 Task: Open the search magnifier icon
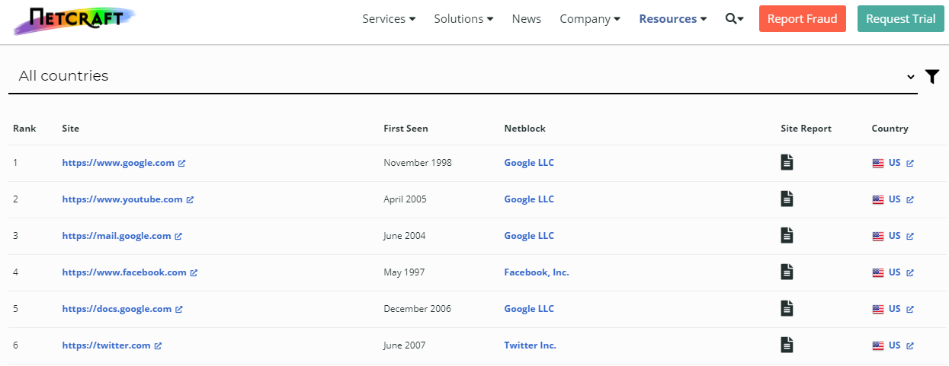[734, 19]
